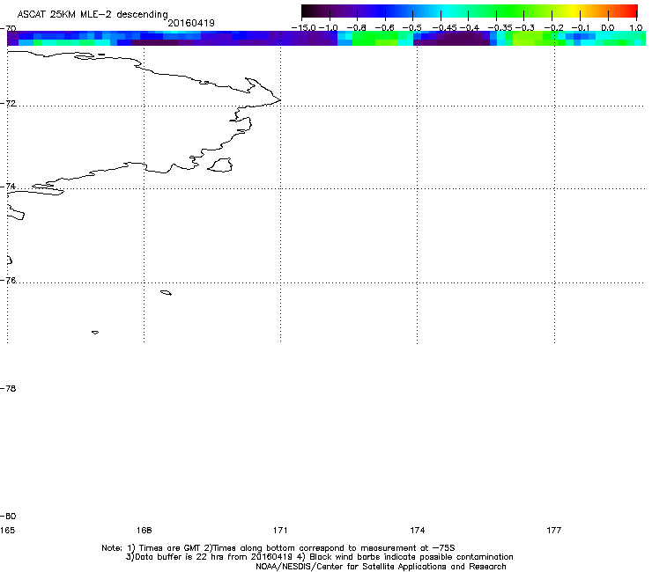The height and width of the screenshot is (572, 652).
Task: Click the 165 longitude label
Action: click(x=7, y=530)
